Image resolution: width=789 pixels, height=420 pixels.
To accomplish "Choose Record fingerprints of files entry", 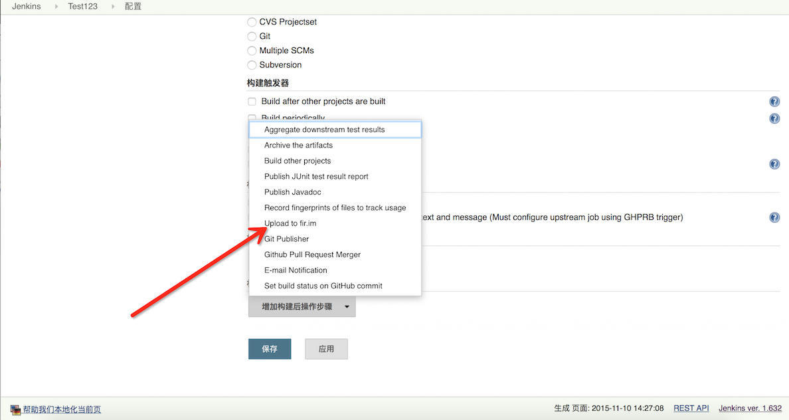I will tap(335, 207).
